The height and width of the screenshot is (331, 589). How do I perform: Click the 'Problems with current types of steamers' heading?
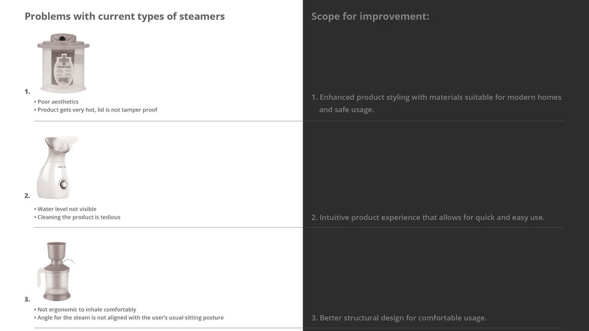click(x=125, y=16)
